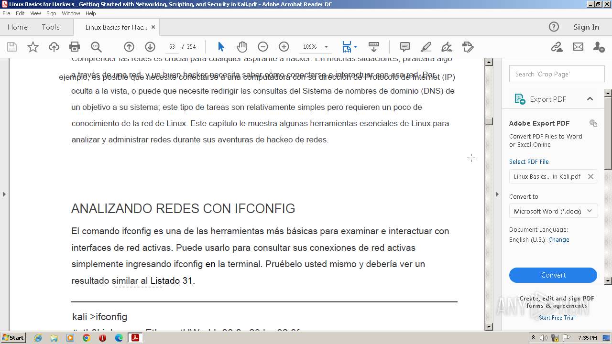Collapse the Export PDF section chevron
Screen dimensions: 612x344
pos(590,99)
